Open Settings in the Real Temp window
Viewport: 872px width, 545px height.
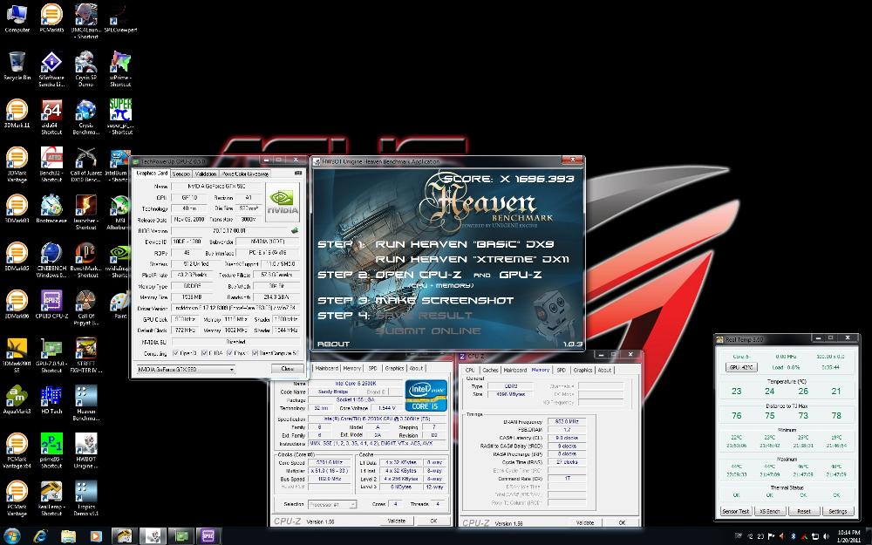[837, 511]
